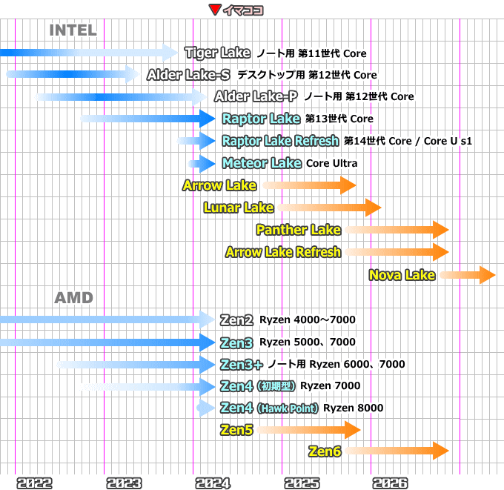Viewport: 504px width, 490px height.
Task: Select the Zen5 label
Action: [x=236, y=430]
